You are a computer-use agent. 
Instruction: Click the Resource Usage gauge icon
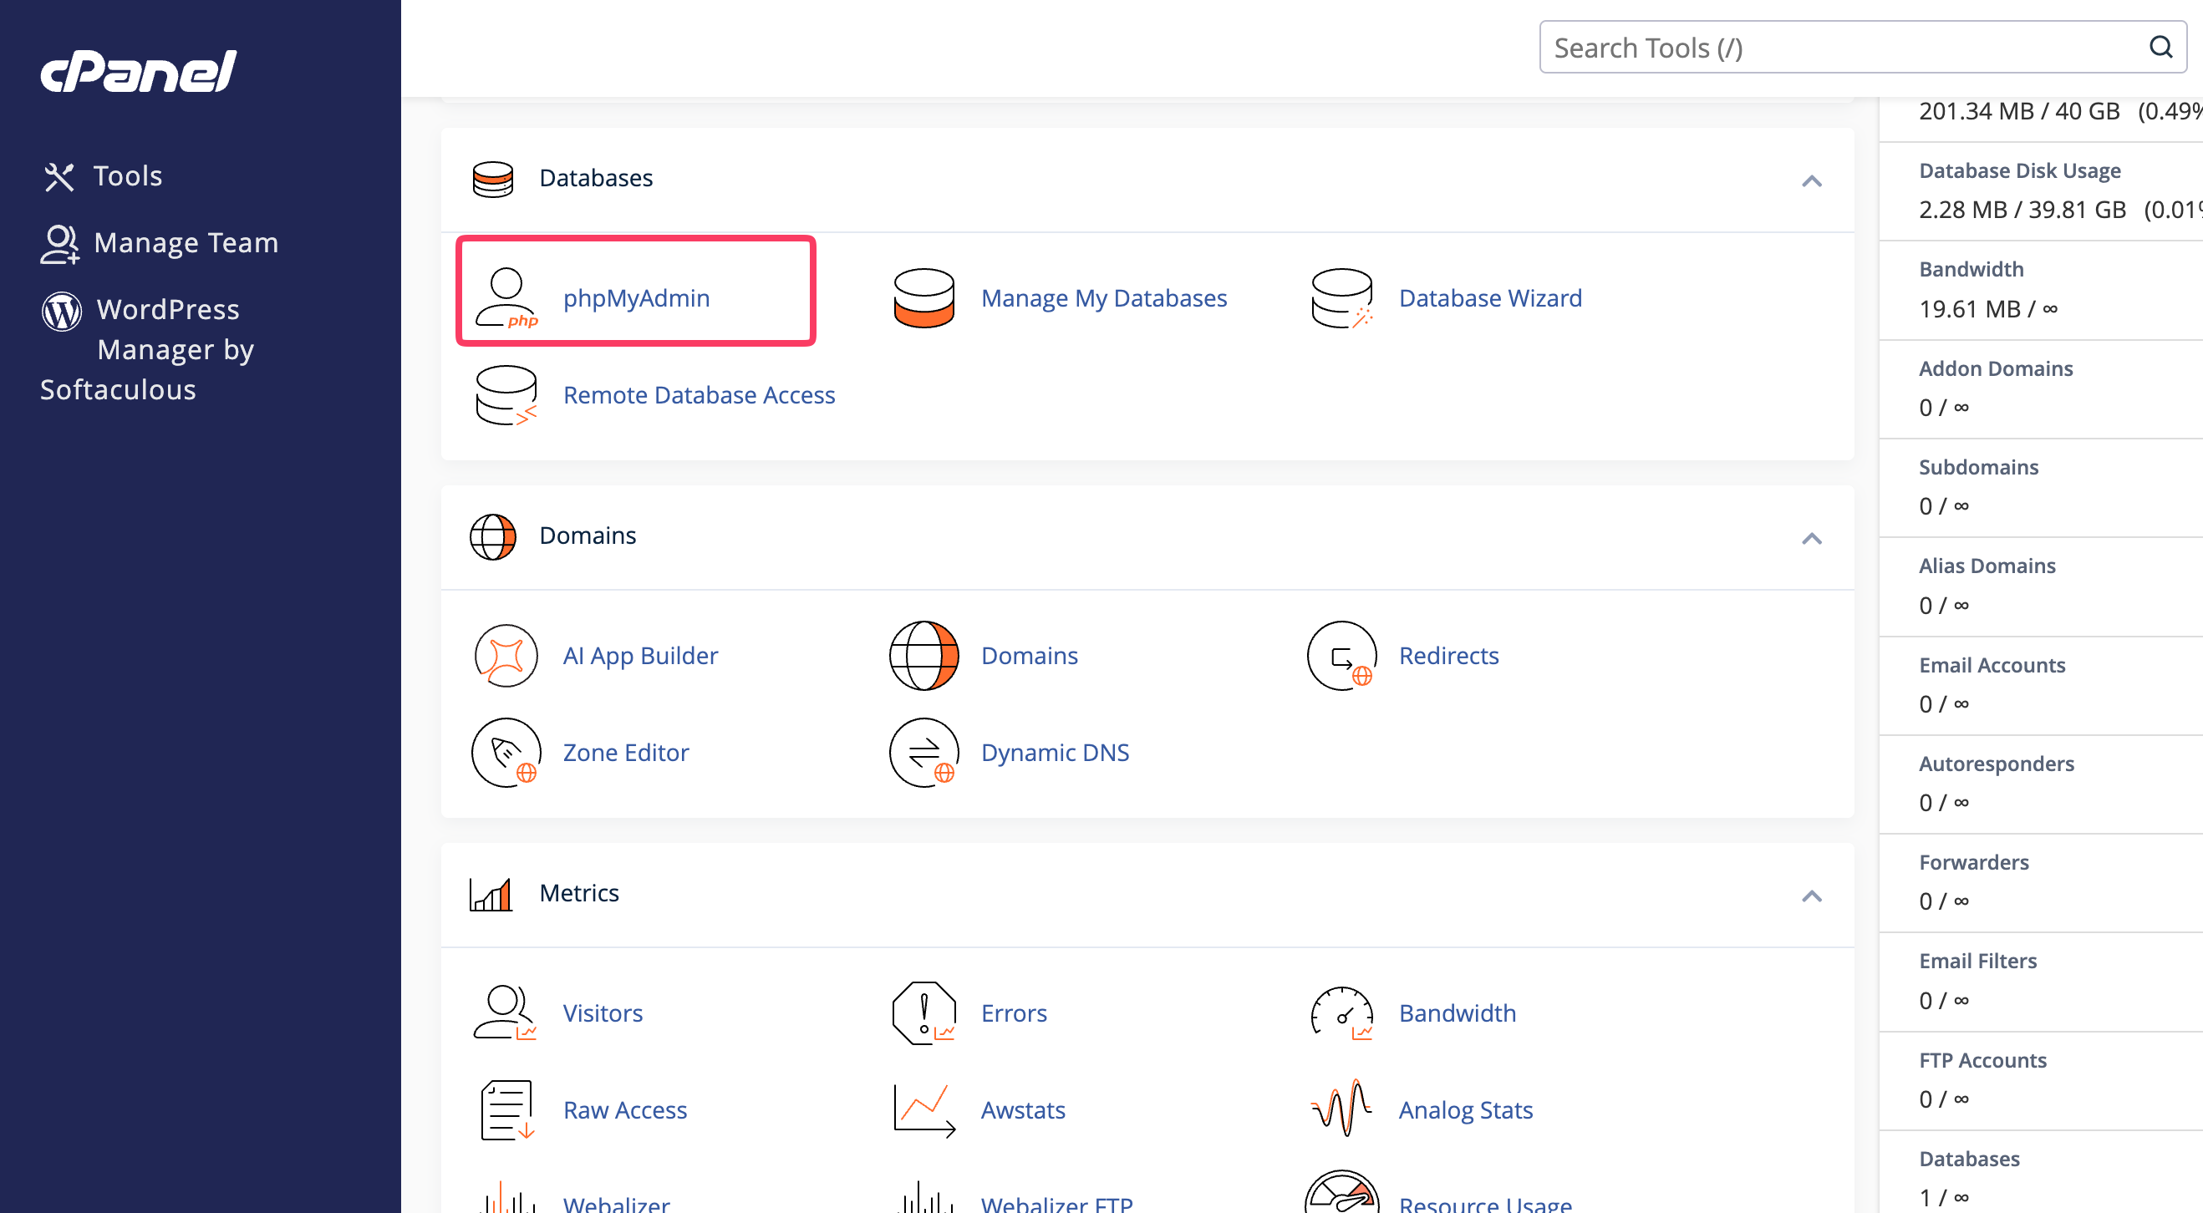1342,1191
